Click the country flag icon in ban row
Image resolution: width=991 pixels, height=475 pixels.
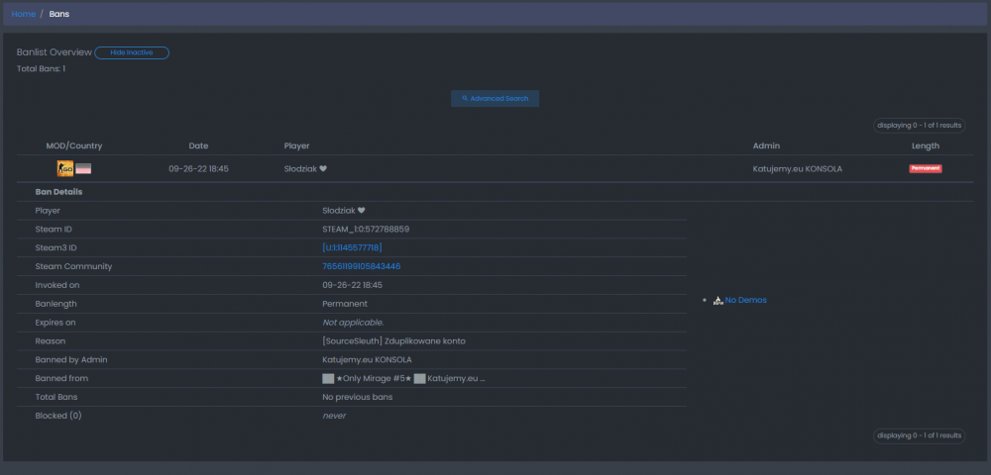tap(83, 168)
